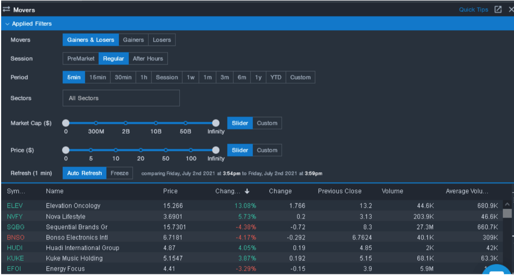Open the All Sectors dropdown
Image resolution: width=514 pixels, height=275 pixels.
coord(121,98)
